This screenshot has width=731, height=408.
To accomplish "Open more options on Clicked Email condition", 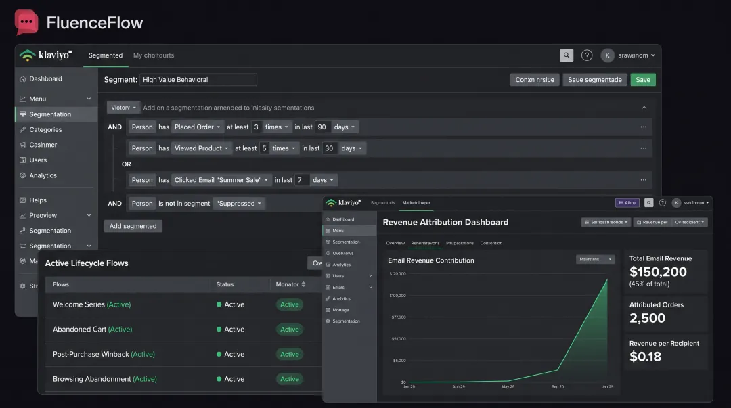I will pos(644,180).
